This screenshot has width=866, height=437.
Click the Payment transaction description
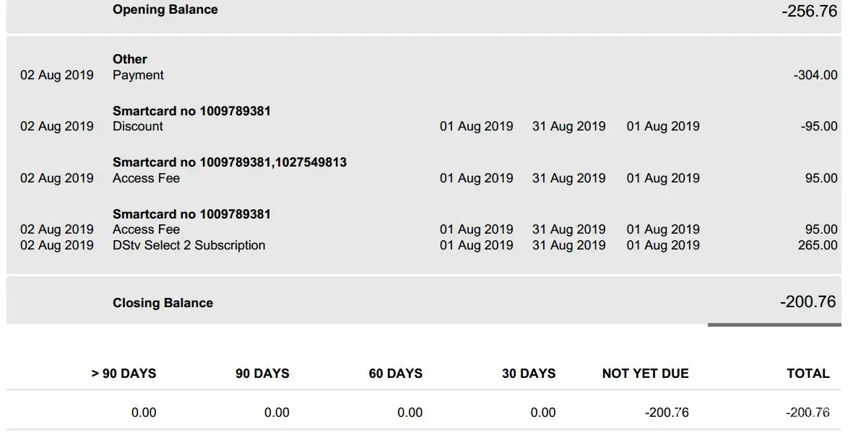[138, 75]
